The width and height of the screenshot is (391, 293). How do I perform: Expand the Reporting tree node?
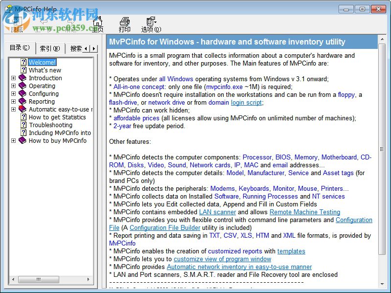[14, 101]
